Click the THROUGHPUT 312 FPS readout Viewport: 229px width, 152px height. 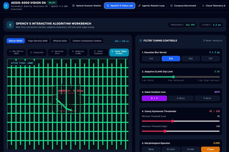click(182, 25)
